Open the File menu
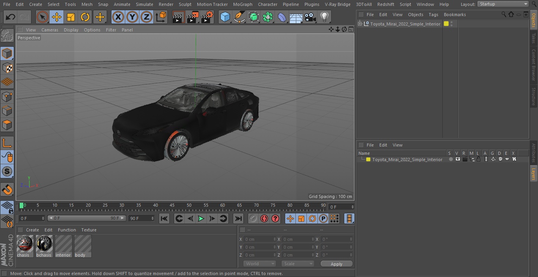 pos(6,4)
